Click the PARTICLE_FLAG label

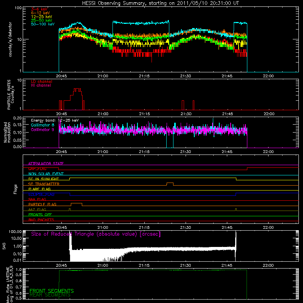42,204
